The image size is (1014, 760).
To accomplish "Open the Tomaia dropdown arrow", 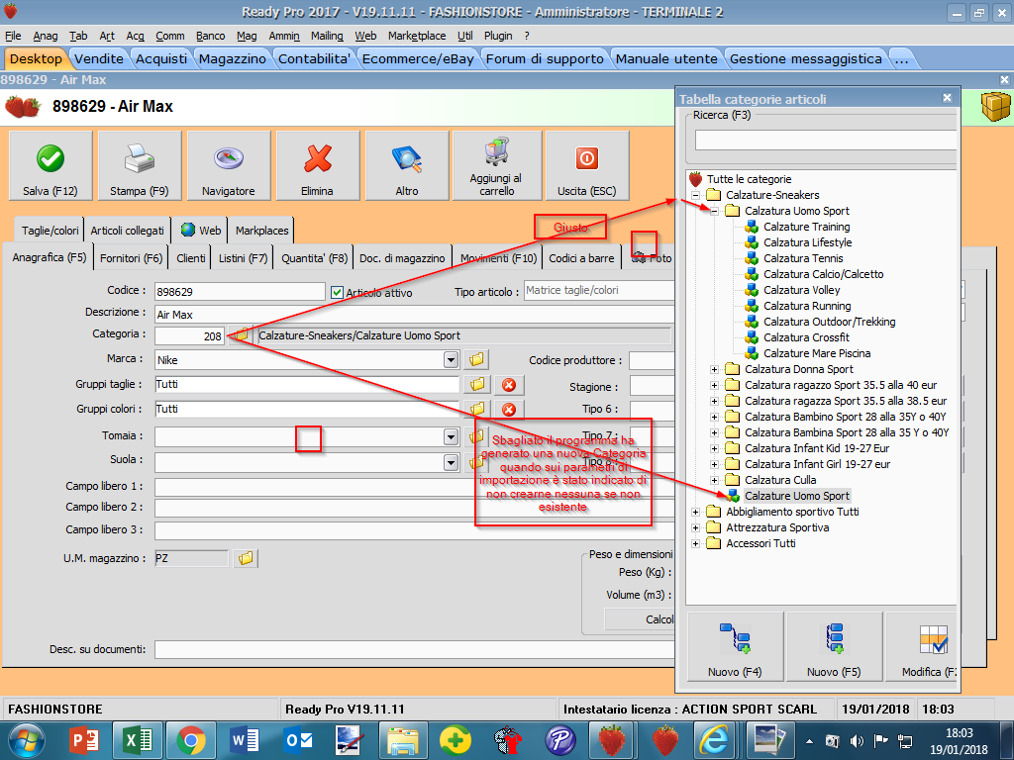I will point(451,436).
